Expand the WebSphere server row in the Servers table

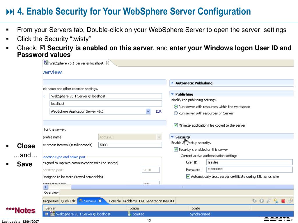pyautogui.click(x=47, y=214)
